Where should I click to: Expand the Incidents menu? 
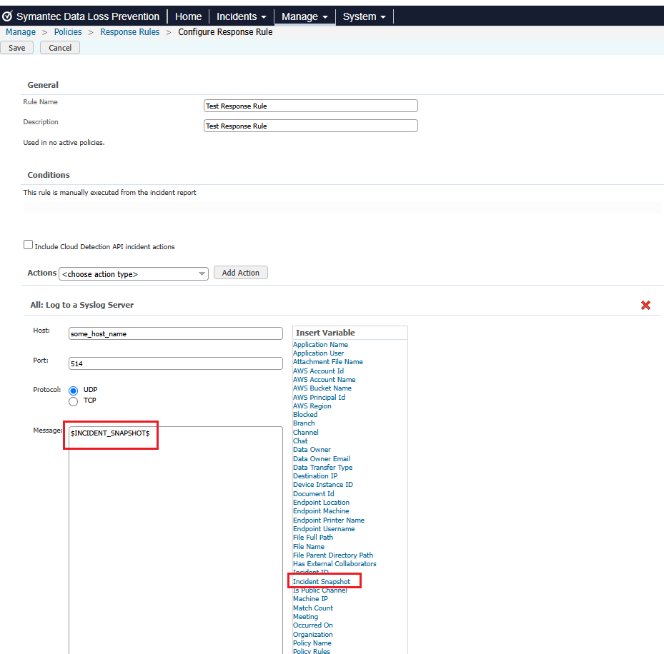[241, 16]
